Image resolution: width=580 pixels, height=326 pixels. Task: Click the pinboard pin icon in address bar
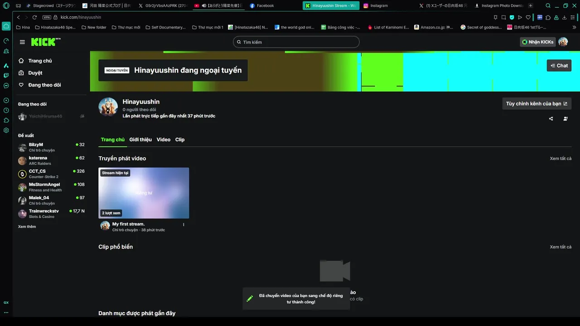(495, 17)
